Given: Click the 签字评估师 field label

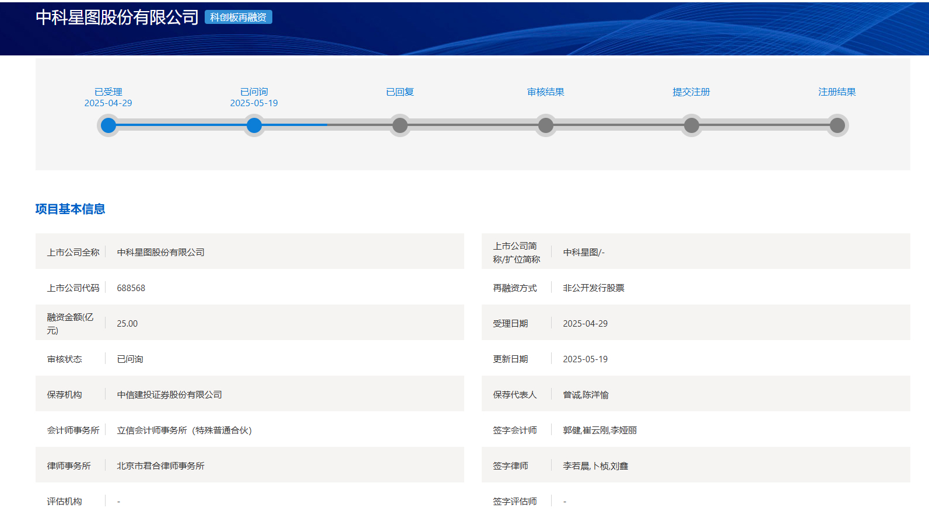Looking at the screenshot, I should pos(515,502).
